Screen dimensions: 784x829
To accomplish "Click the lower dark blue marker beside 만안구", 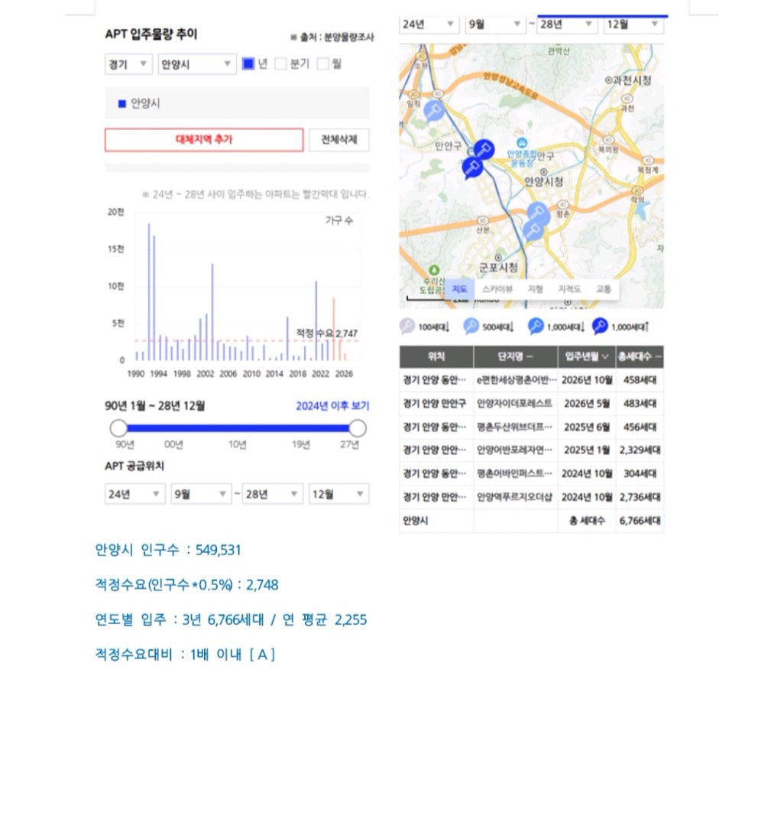I will coord(471,167).
